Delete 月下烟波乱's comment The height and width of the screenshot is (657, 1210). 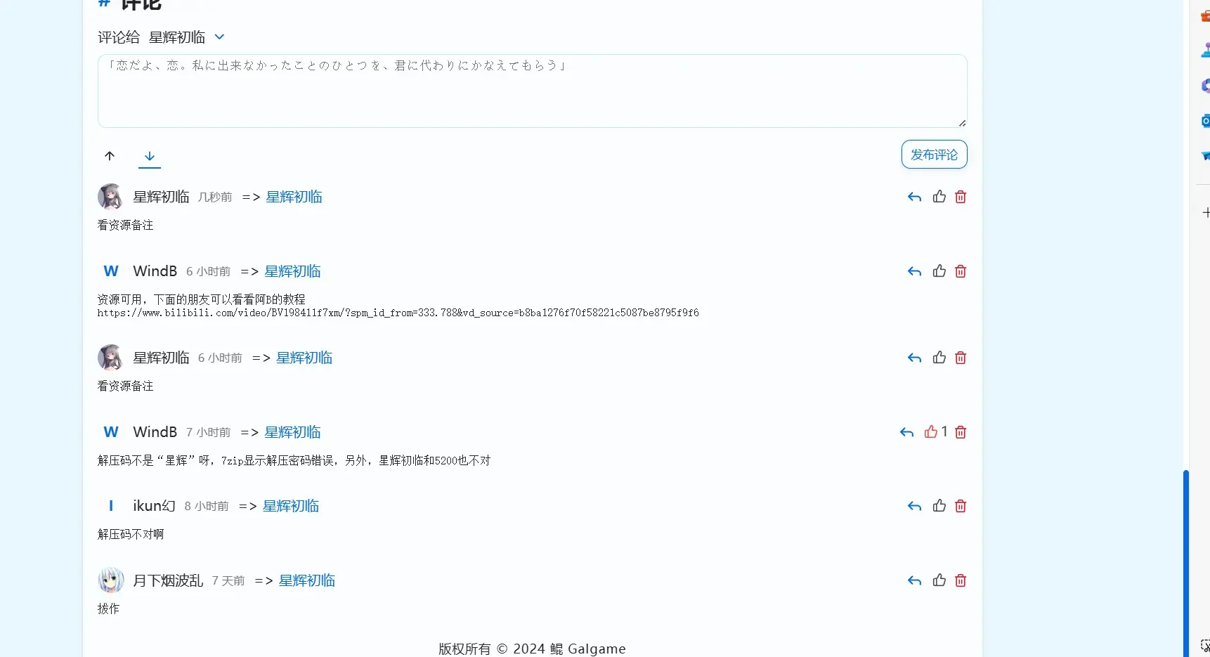961,580
